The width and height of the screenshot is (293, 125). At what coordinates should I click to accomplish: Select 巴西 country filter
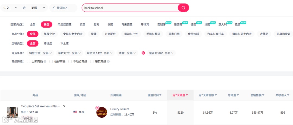pyautogui.click(x=238, y=25)
